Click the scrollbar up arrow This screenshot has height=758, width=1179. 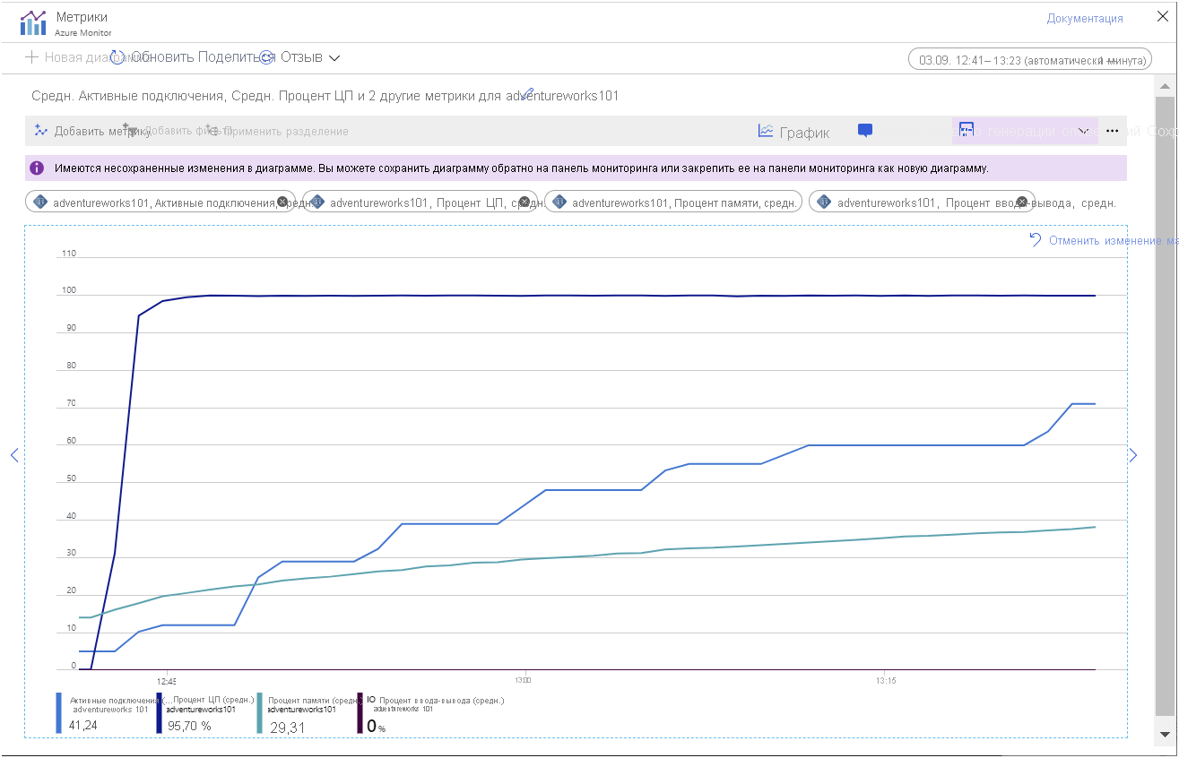click(x=1165, y=86)
